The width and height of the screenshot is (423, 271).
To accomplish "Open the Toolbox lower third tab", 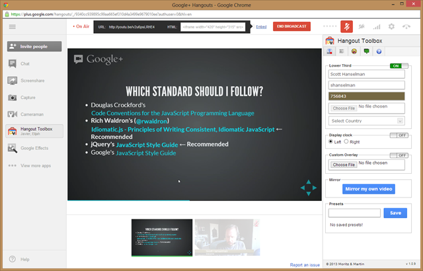I will pos(329,52).
